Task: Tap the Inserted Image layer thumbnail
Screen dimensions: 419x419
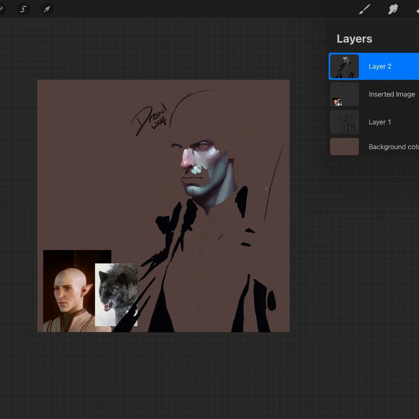Action: pos(345,94)
